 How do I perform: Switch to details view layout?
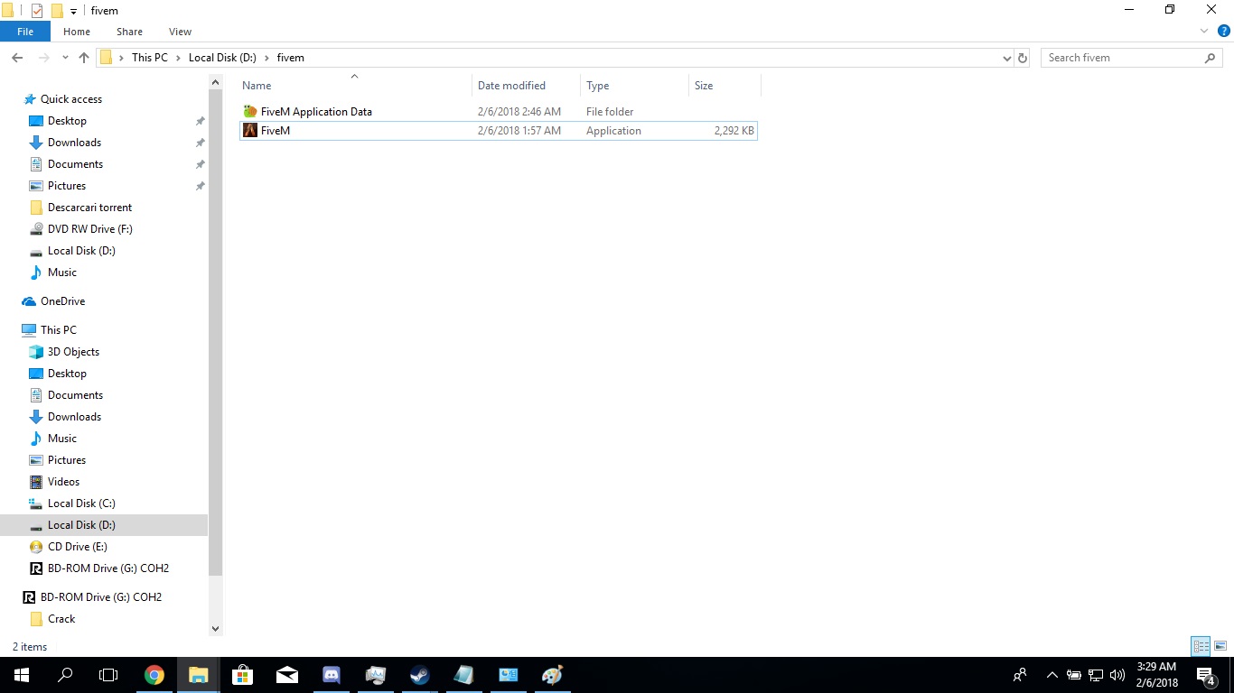click(1201, 646)
